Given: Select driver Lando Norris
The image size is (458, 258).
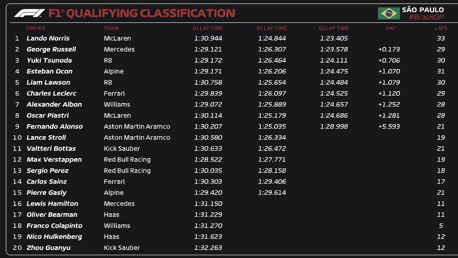Looking at the screenshot, I should pyautogui.click(x=48, y=39).
